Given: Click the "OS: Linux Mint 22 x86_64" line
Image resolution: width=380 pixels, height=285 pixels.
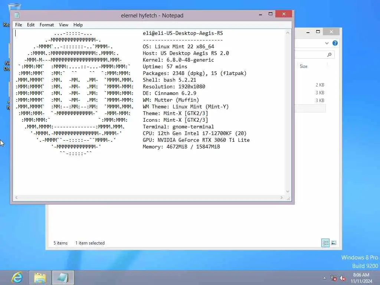Looking at the screenshot, I should tap(178, 46).
